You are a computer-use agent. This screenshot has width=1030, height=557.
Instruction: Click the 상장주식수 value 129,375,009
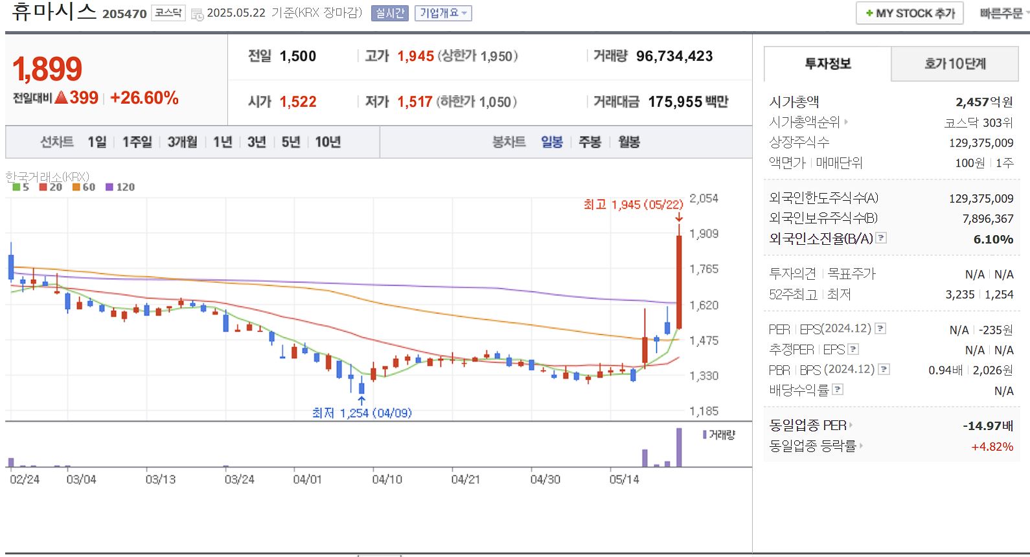click(x=981, y=142)
